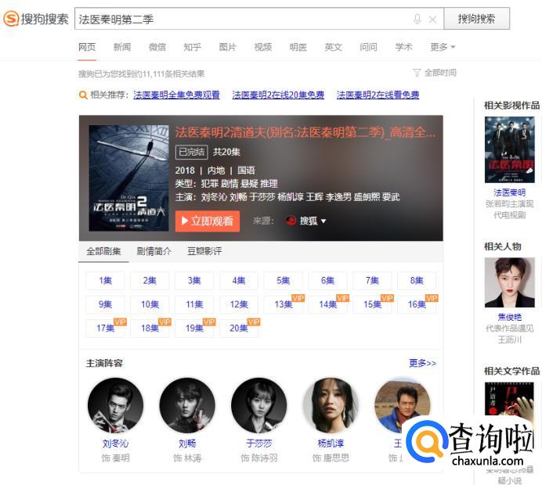This screenshot has height=485, width=542.
Task: Switch to the 新闻 tab
Action: point(122,47)
